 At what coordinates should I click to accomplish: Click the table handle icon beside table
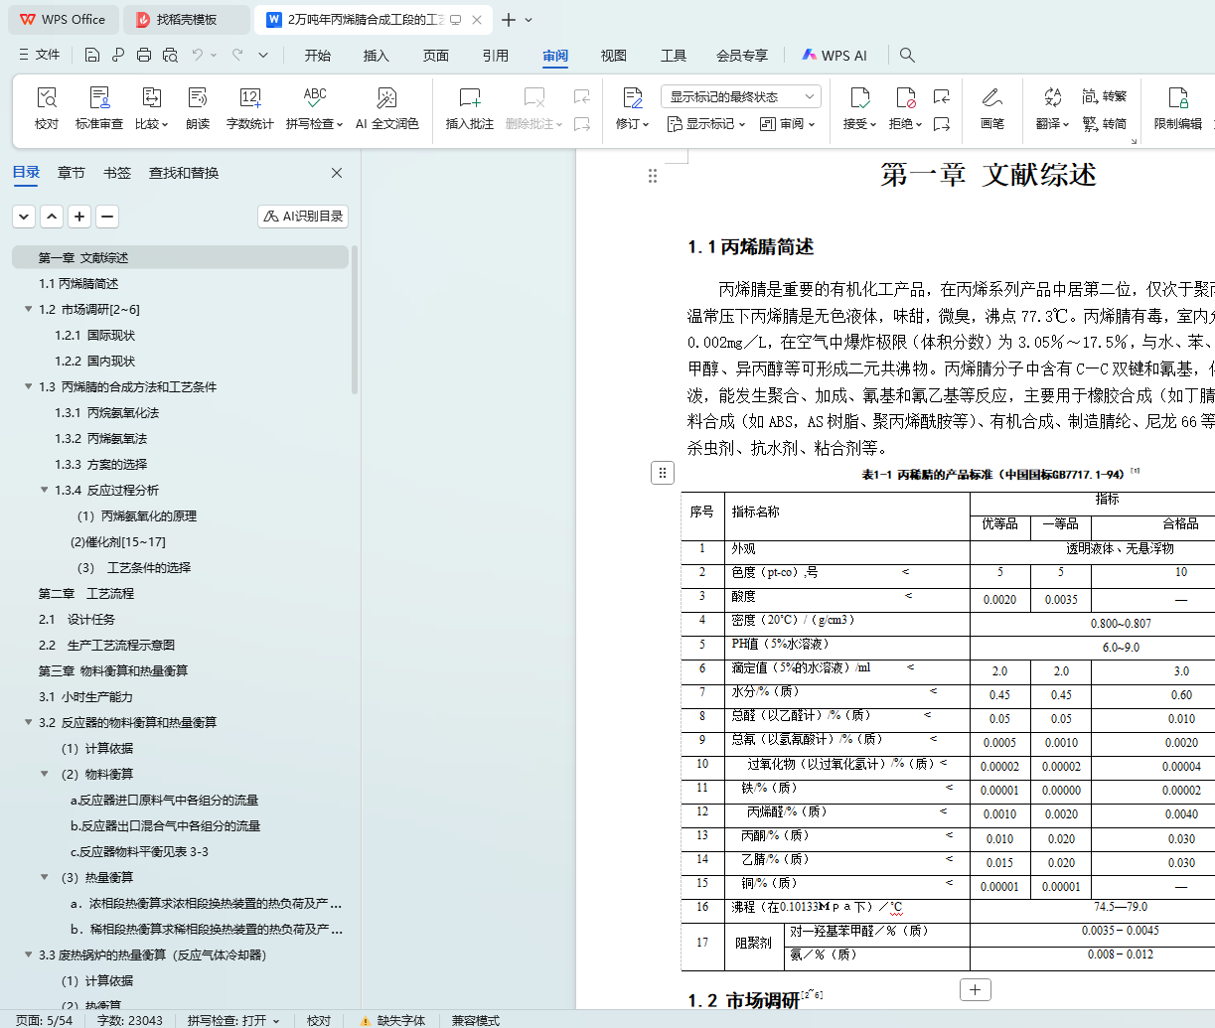click(663, 473)
